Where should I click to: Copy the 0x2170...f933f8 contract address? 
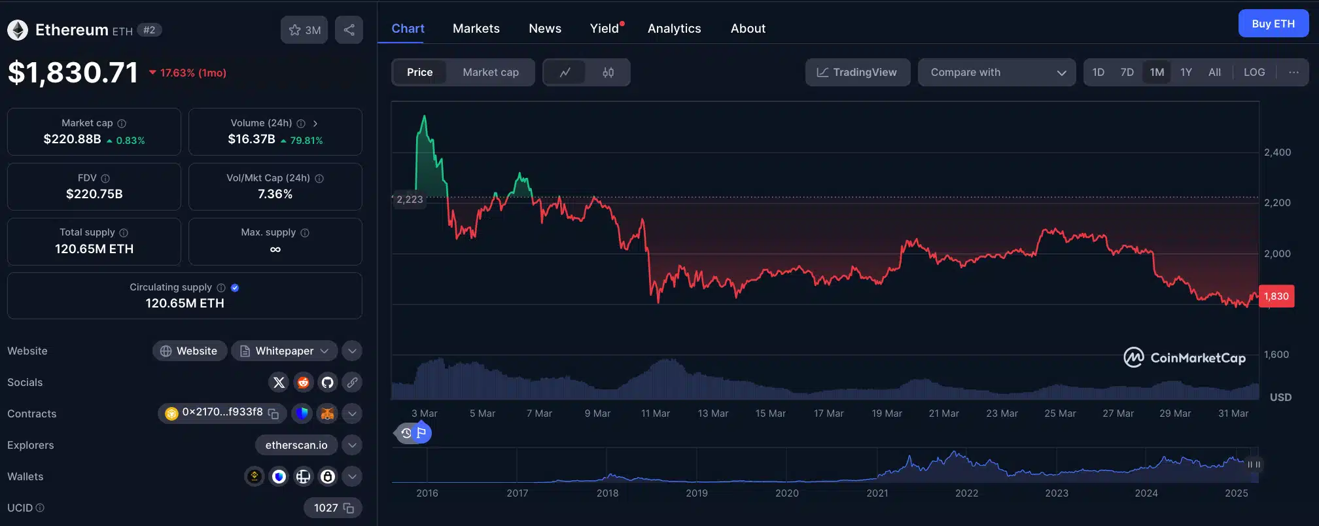[x=273, y=413]
